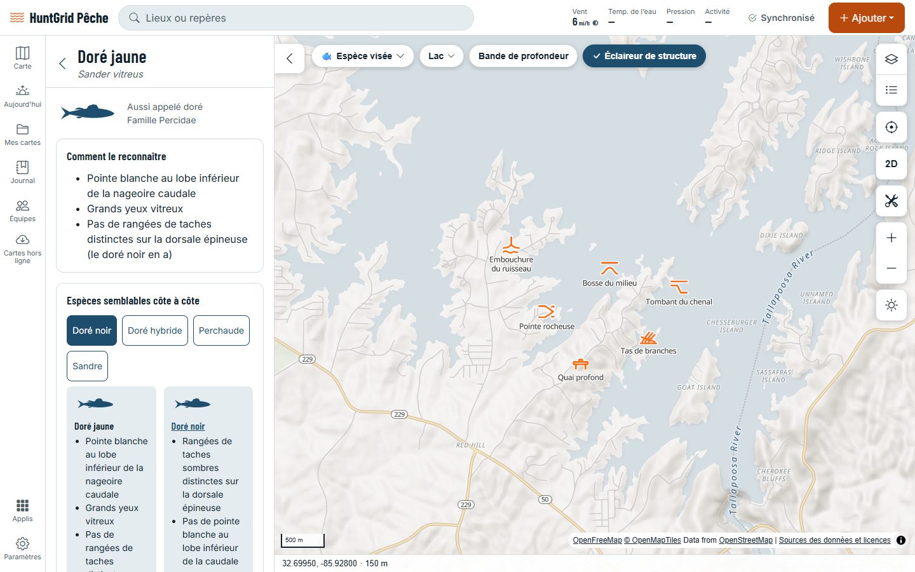This screenshot has height=572, width=915.
Task: Click the Activité reading
Action: click(717, 17)
